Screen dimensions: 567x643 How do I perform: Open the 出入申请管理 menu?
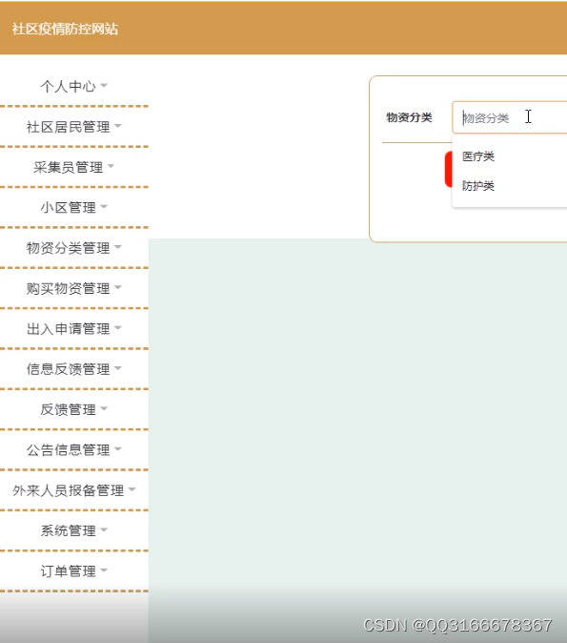click(x=73, y=328)
